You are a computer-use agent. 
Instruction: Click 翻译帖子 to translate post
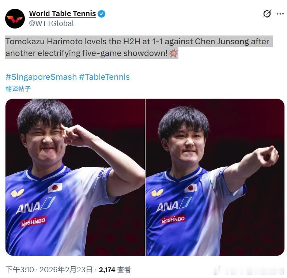pyautogui.click(x=18, y=89)
